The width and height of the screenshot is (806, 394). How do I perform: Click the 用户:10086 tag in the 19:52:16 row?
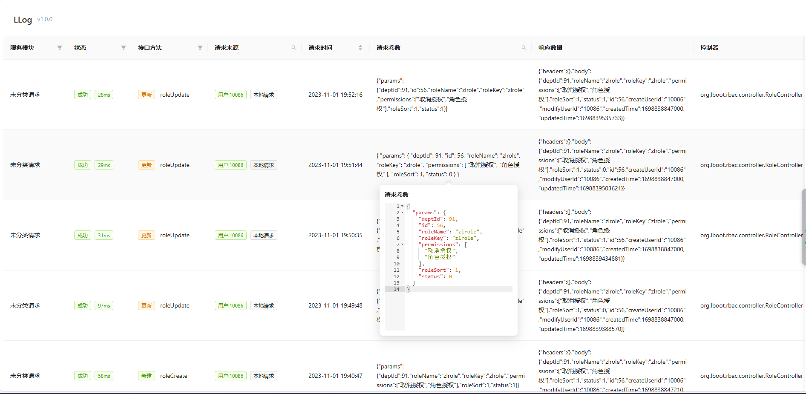pos(230,95)
